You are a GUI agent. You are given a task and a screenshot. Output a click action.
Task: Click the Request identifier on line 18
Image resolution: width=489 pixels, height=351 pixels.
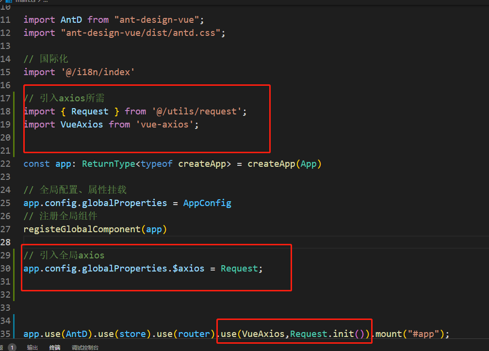pyautogui.click(x=89, y=111)
